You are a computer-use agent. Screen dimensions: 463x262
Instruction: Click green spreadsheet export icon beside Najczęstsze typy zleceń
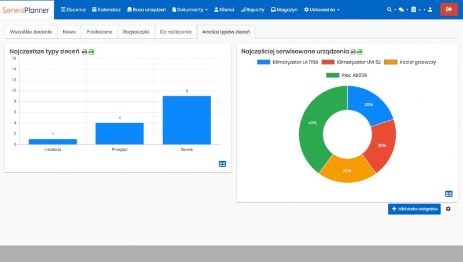pos(91,52)
